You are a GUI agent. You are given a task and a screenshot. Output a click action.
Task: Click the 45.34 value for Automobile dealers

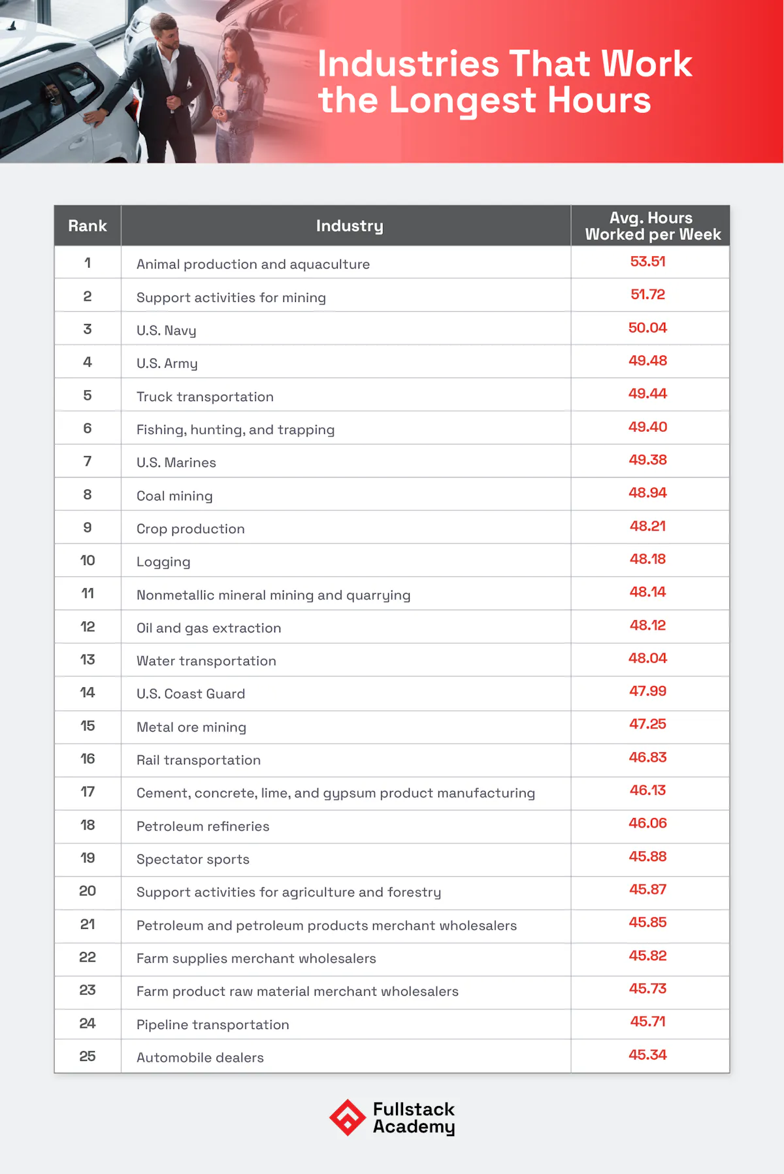(647, 1054)
